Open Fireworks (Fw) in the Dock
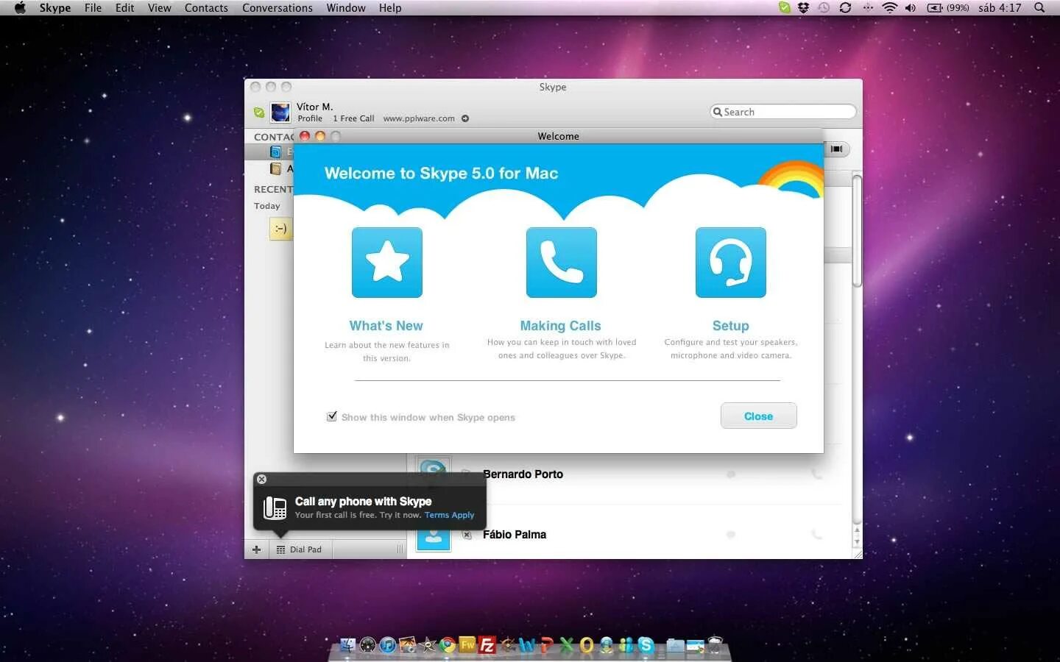 467,645
